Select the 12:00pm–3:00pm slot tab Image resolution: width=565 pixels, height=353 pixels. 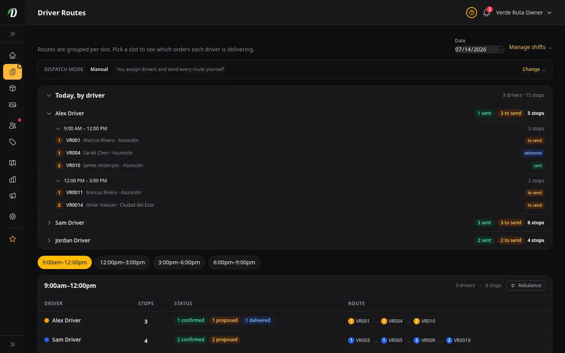point(122,262)
